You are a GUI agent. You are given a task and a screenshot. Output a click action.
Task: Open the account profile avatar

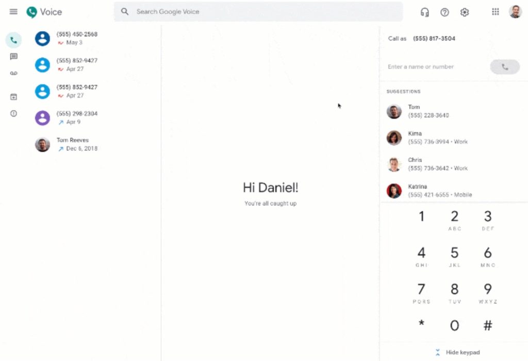click(x=515, y=12)
